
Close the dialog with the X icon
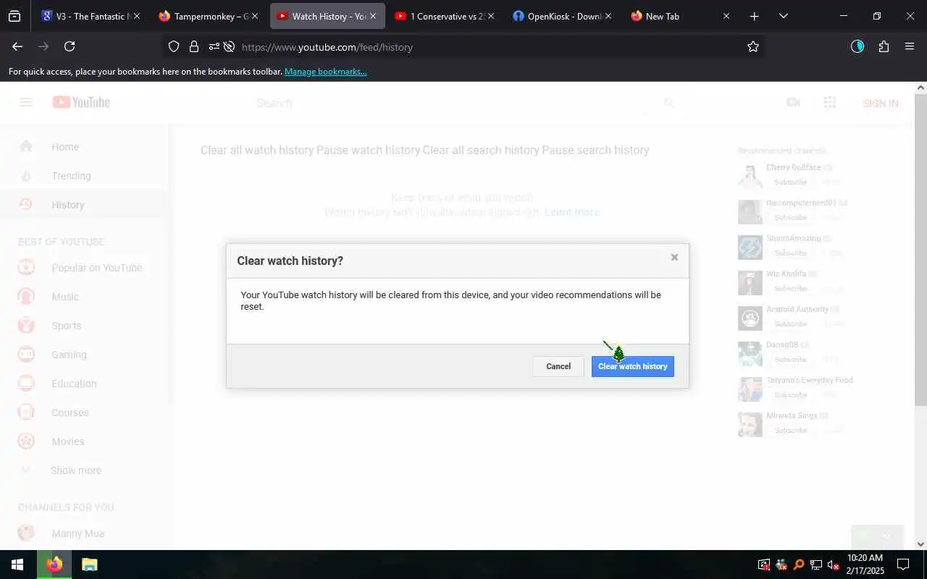point(674,257)
